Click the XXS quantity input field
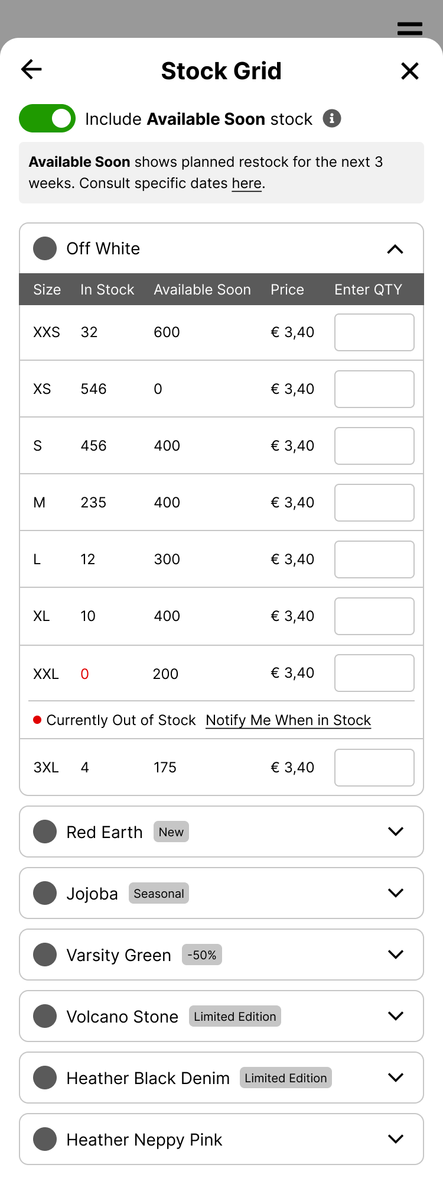 pyautogui.click(x=374, y=332)
